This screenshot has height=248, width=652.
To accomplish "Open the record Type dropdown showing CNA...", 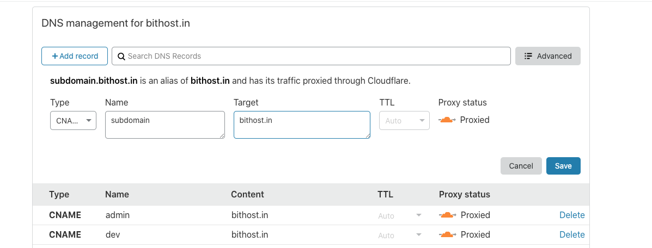I will [73, 121].
